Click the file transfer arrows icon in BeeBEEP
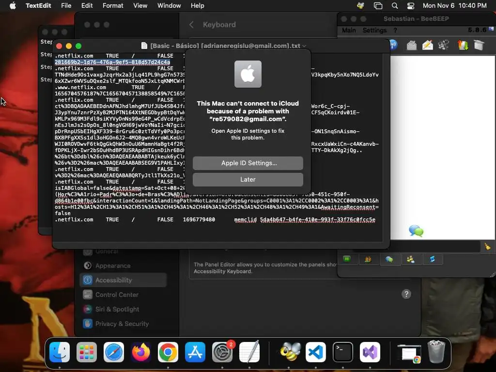This screenshot has width=496, height=372. tap(463, 45)
